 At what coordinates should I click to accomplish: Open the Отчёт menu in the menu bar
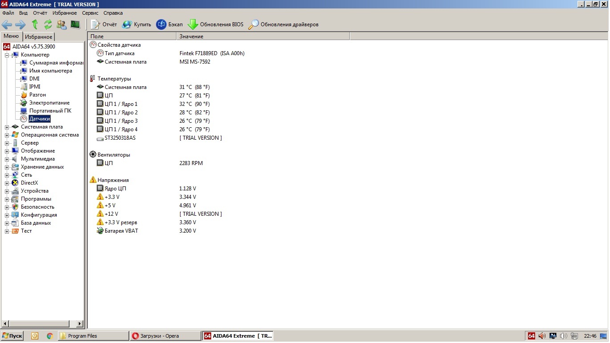point(40,13)
